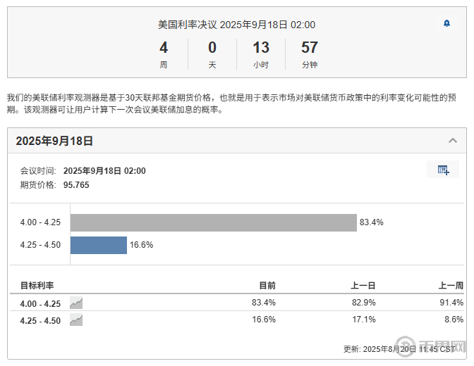This screenshot has width=474, height=366.
Task: Click the 期货价格 value 95.765
Action: (x=76, y=185)
